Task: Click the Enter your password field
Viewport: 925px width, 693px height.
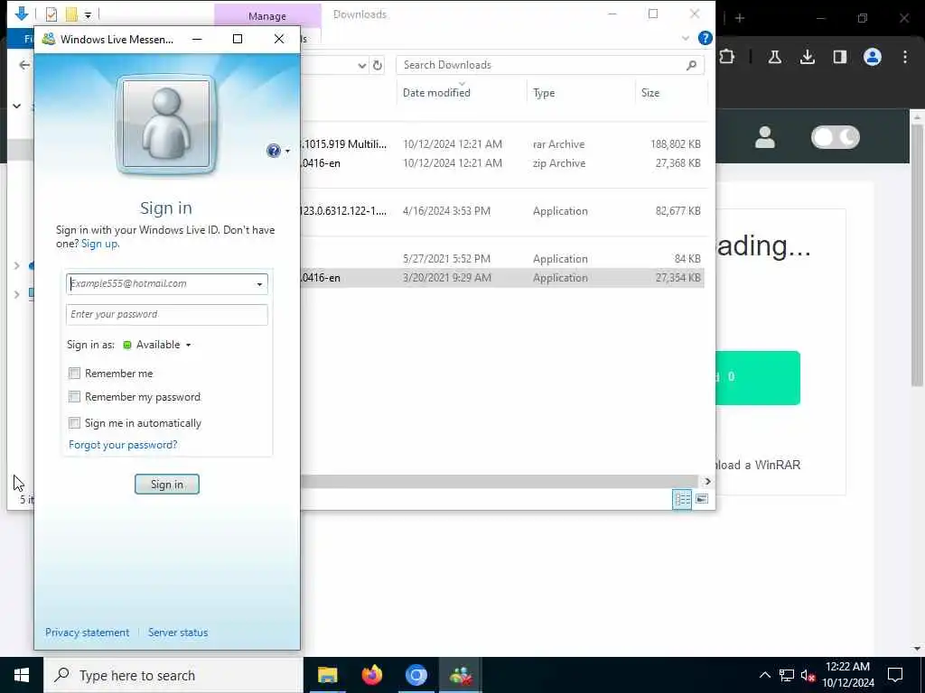Action: (167, 314)
